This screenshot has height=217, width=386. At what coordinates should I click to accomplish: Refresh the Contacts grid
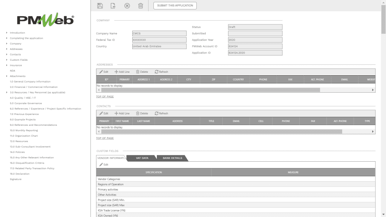(161, 113)
